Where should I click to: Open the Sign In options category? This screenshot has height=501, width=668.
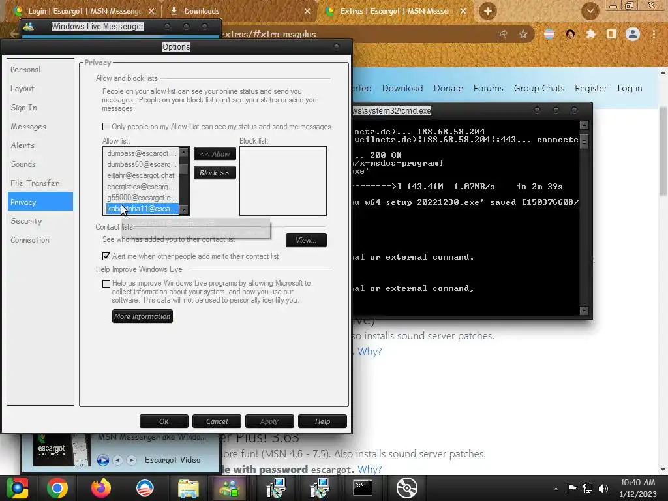(24, 108)
